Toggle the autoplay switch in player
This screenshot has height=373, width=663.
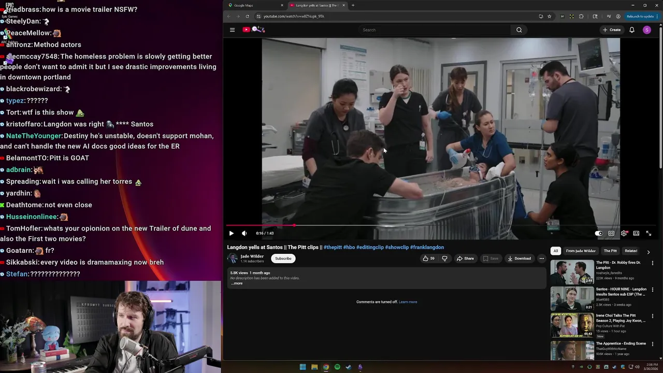599,233
